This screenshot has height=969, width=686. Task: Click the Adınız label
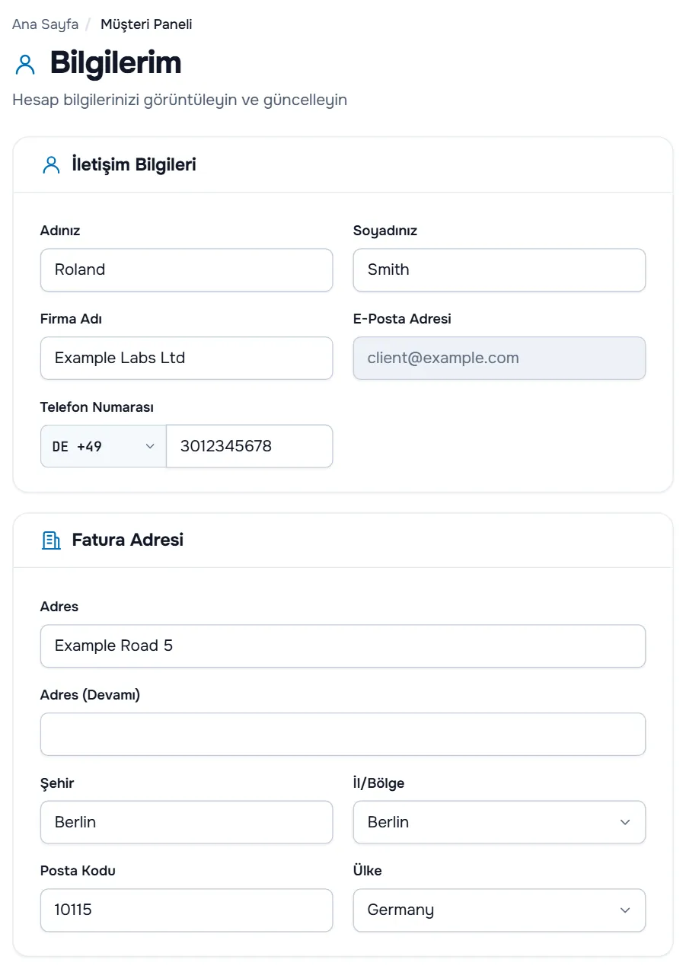(x=60, y=231)
